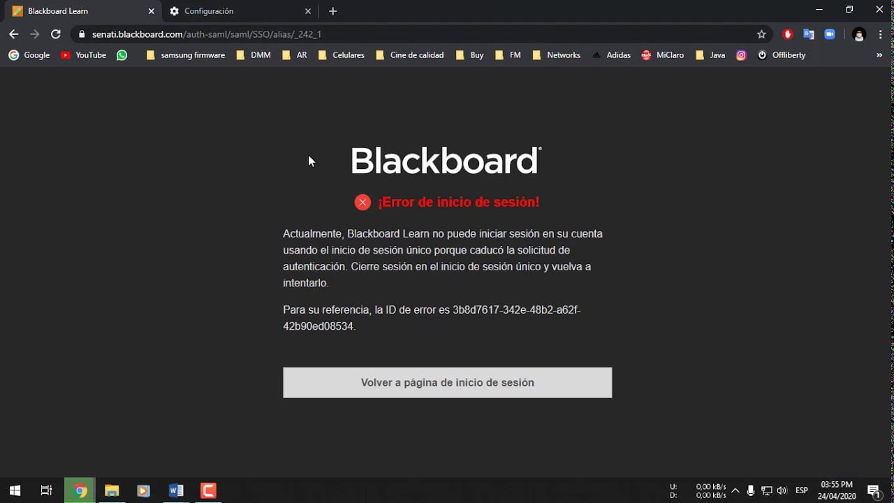Open the AR bookmark folder
This screenshot has width=894, height=503.
(295, 55)
